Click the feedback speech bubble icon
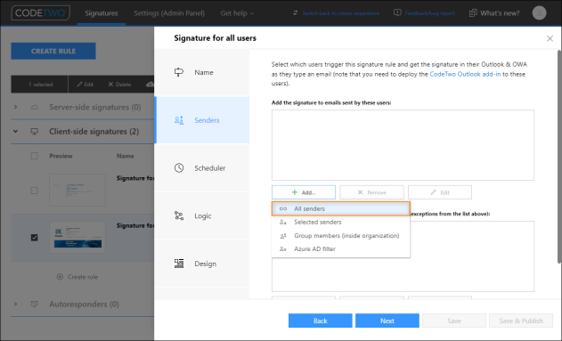562x341 pixels. point(397,12)
